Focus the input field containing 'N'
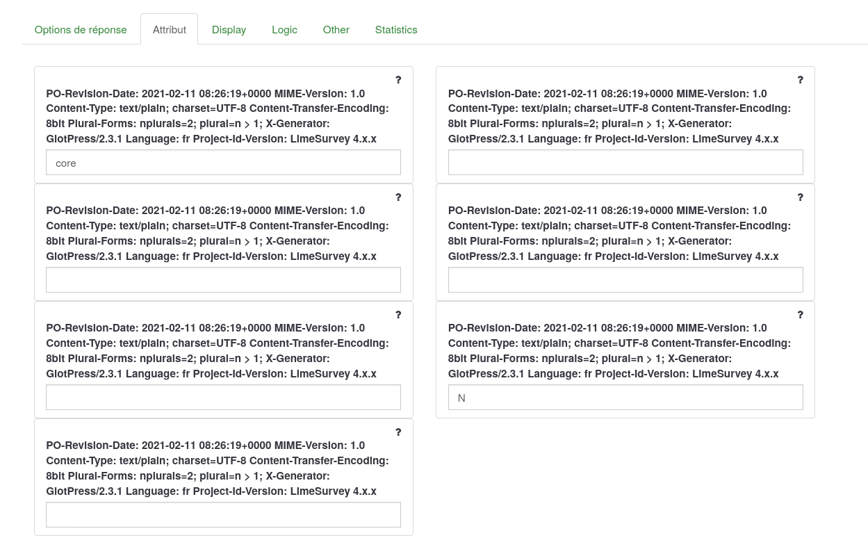 (625, 398)
